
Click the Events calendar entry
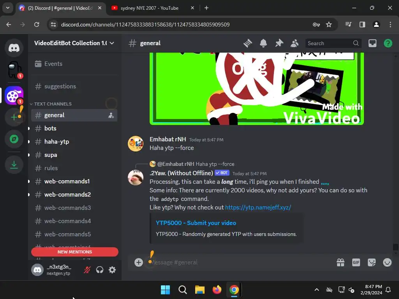point(74,64)
